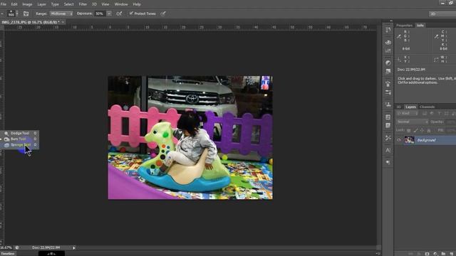
Task: Open the Range dropdown set to Midtones
Action: point(61,14)
